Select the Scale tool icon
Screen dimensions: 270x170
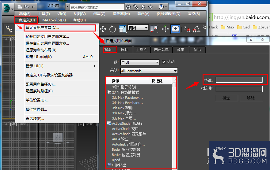pos(123,29)
